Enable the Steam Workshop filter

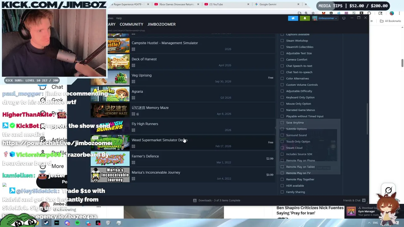click(282, 41)
